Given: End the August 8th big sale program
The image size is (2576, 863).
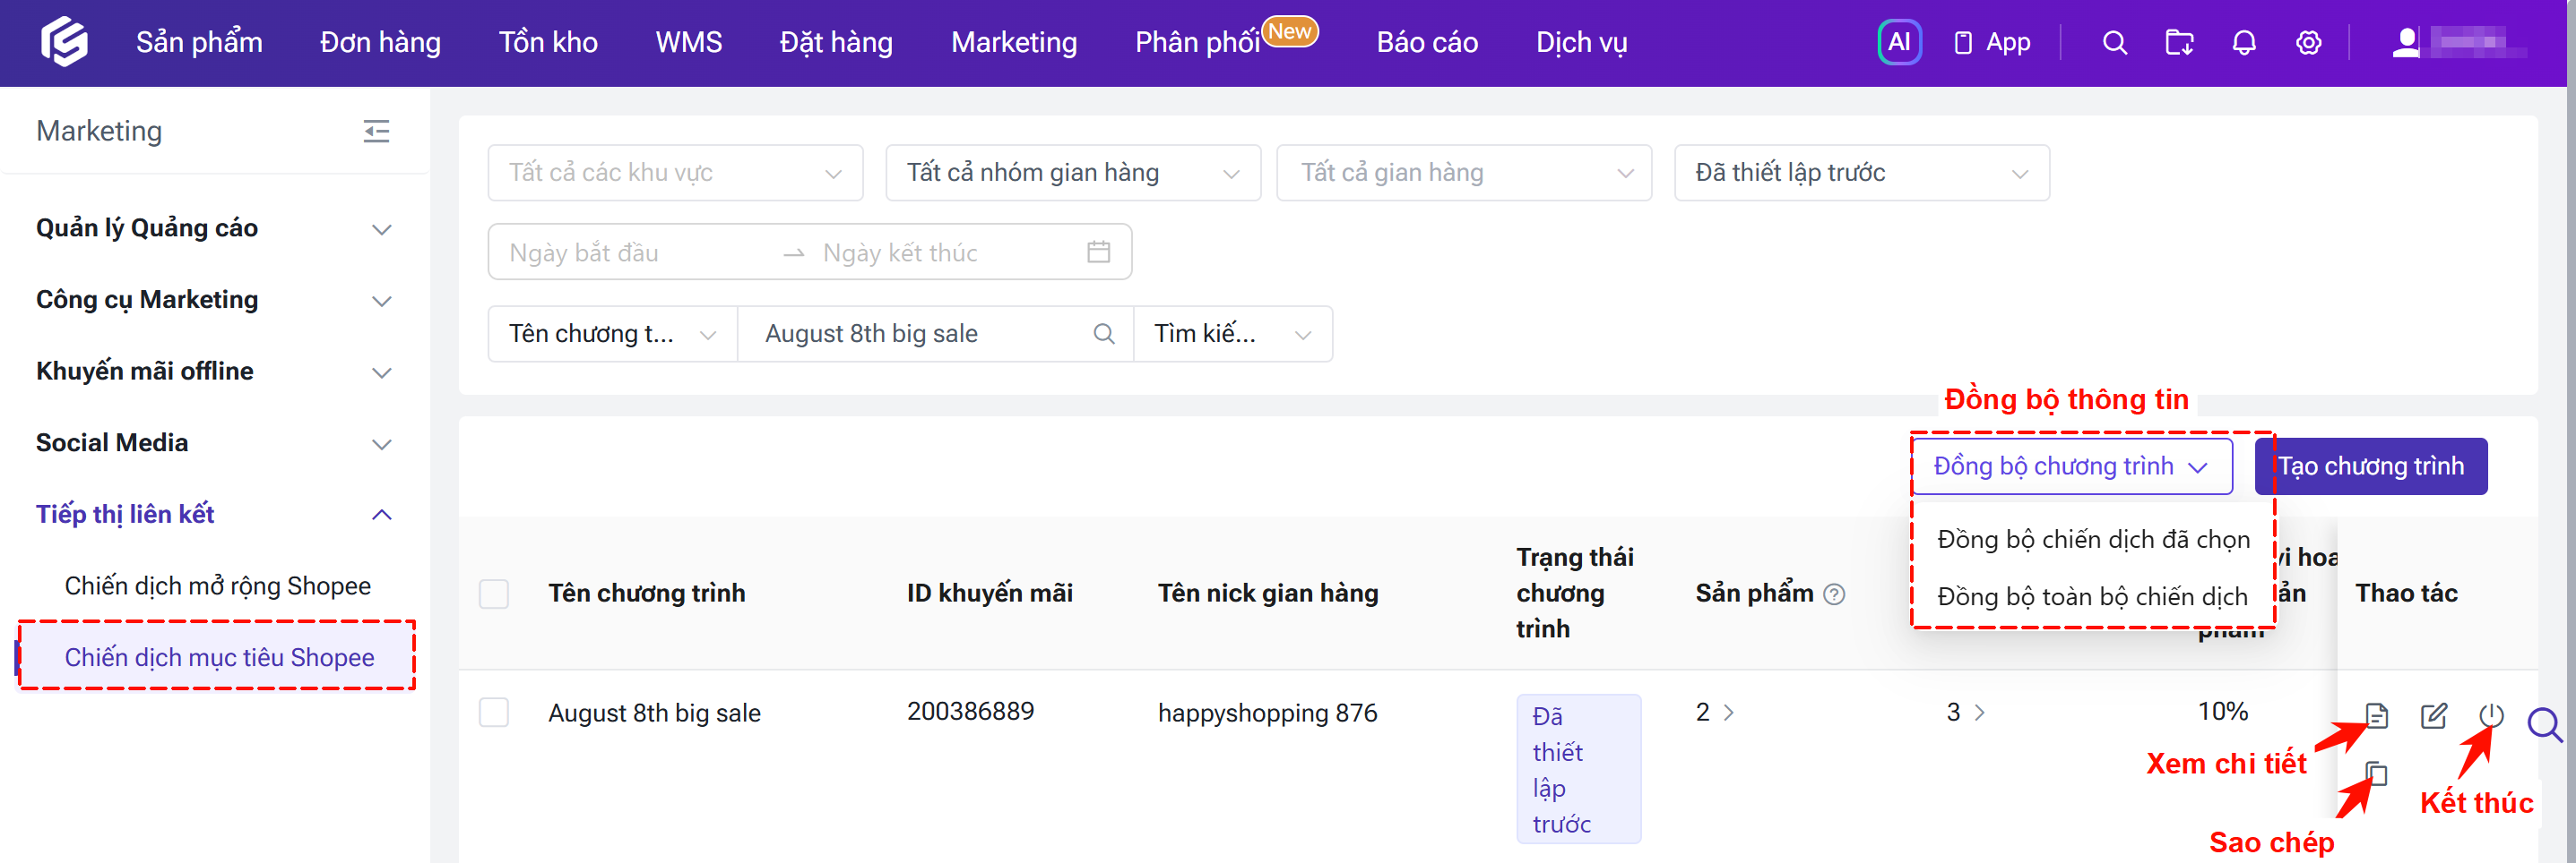Looking at the screenshot, I should pyautogui.click(x=2491, y=715).
